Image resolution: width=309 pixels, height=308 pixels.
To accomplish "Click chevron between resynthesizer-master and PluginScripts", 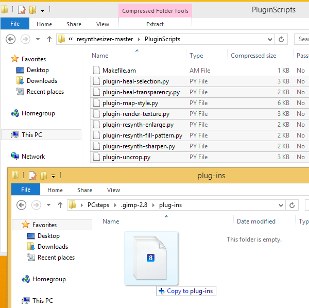I will pyautogui.click(x=139, y=39).
